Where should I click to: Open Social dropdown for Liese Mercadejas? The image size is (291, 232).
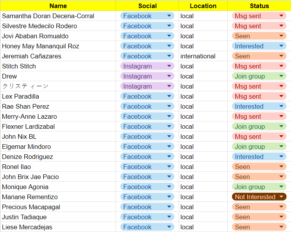(x=169, y=227)
